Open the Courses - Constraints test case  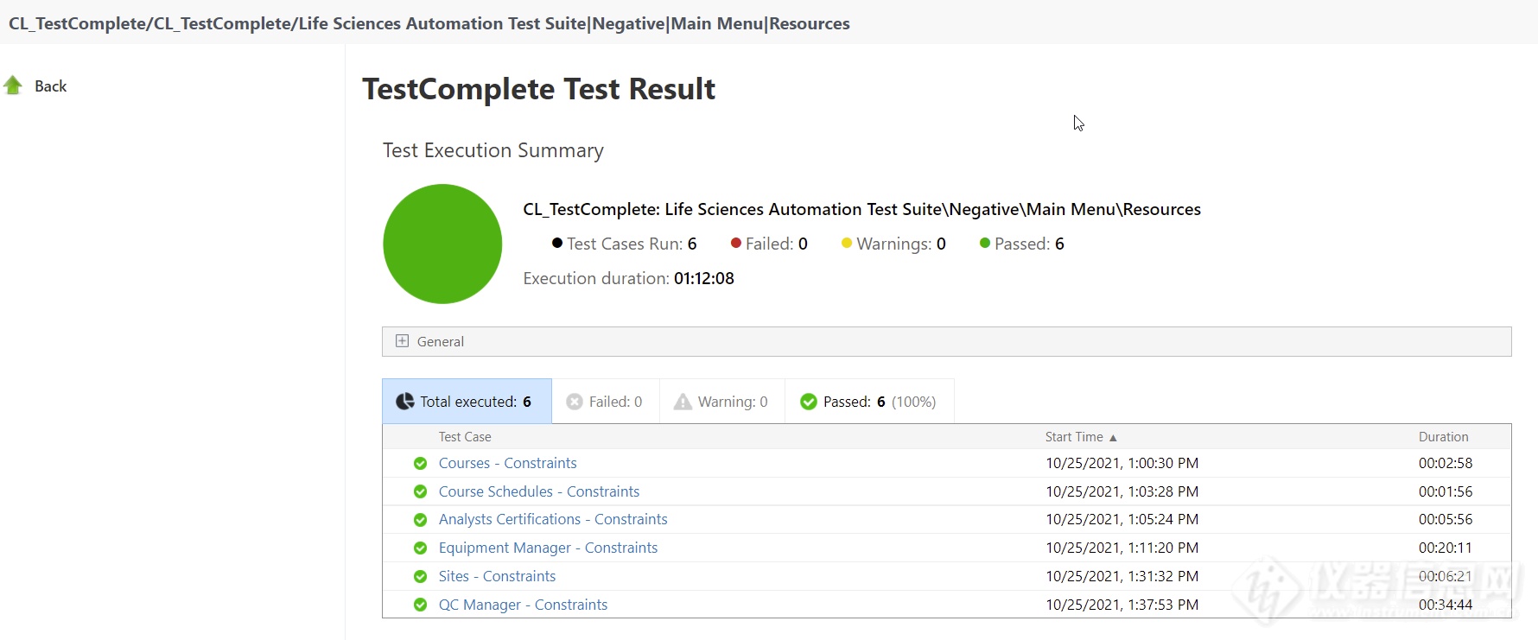click(507, 463)
